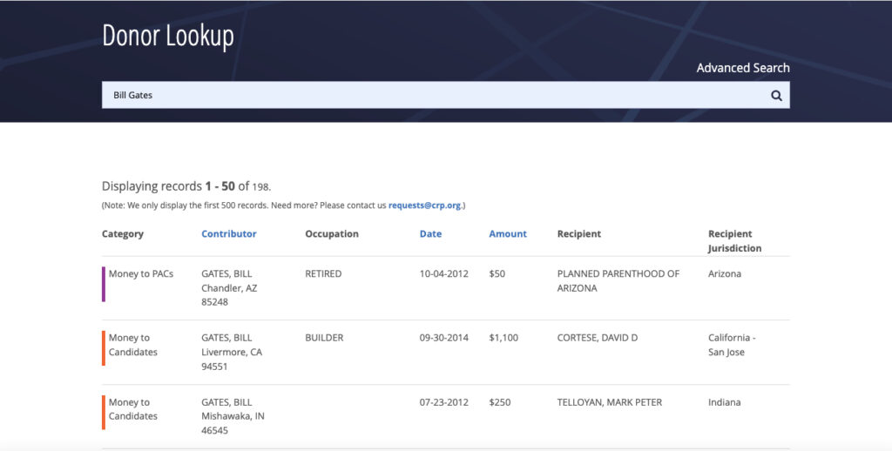Click the 10-04-2012 date cell
Viewport: 892px width, 451px height.
(443, 273)
